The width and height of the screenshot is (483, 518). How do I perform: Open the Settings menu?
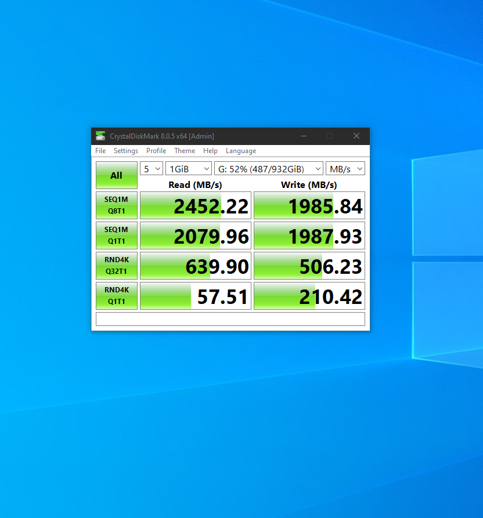tap(126, 151)
